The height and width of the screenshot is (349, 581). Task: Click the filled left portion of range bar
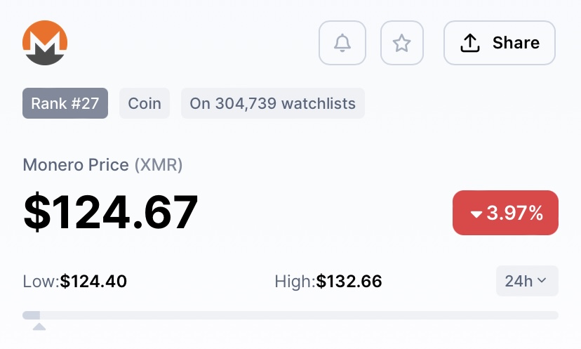coord(31,315)
